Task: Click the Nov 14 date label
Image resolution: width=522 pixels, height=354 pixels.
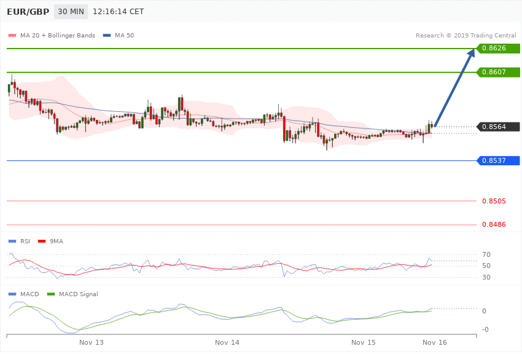Action: 227,343
